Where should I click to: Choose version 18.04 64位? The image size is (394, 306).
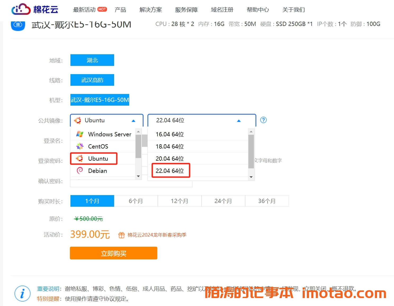tap(198, 146)
